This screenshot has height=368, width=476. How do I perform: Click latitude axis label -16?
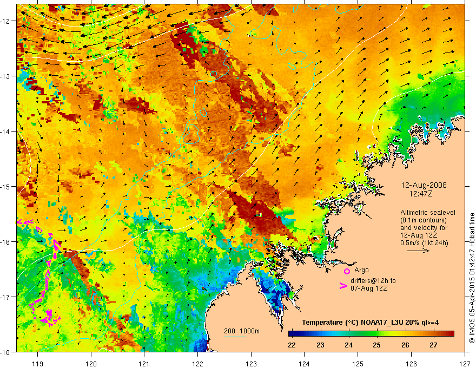[6, 242]
